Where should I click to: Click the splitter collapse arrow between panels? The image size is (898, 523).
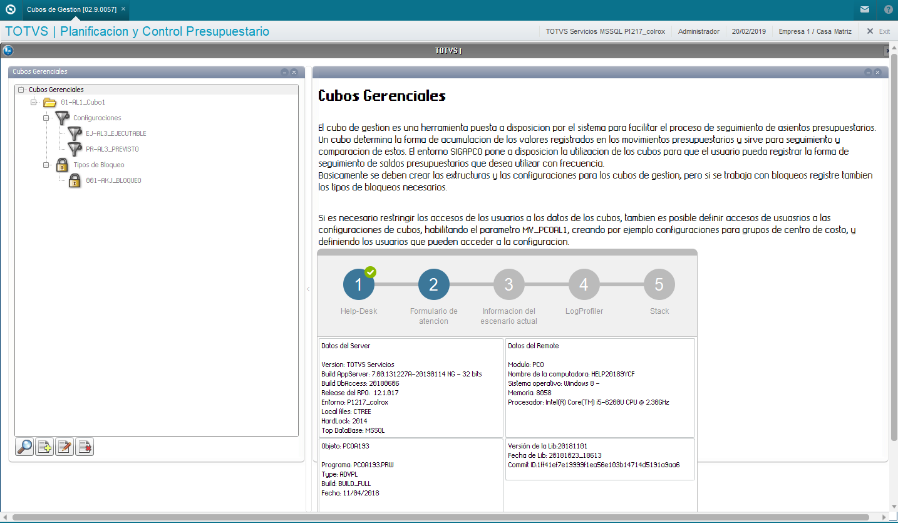tap(308, 289)
